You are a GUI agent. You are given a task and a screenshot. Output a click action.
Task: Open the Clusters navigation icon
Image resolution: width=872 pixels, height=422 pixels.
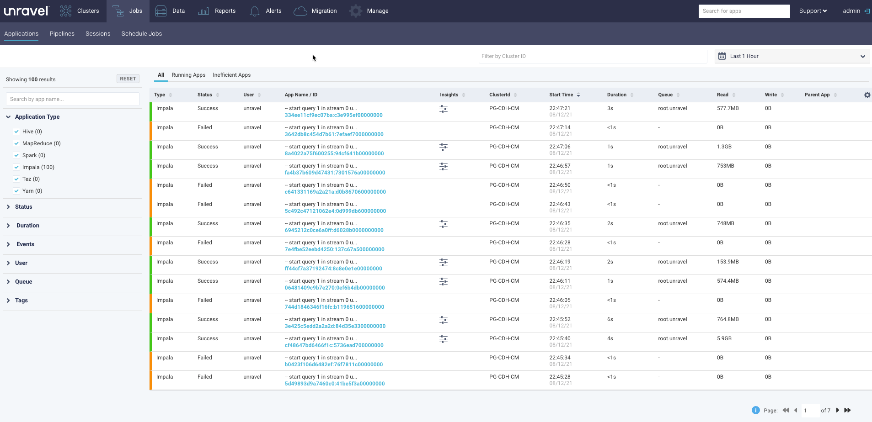pyautogui.click(x=66, y=11)
